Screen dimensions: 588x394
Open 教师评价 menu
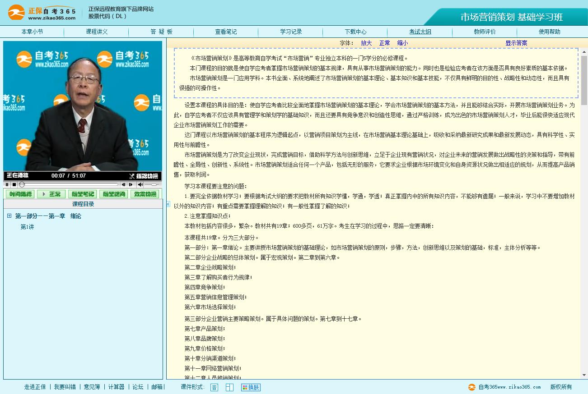(485, 32)
